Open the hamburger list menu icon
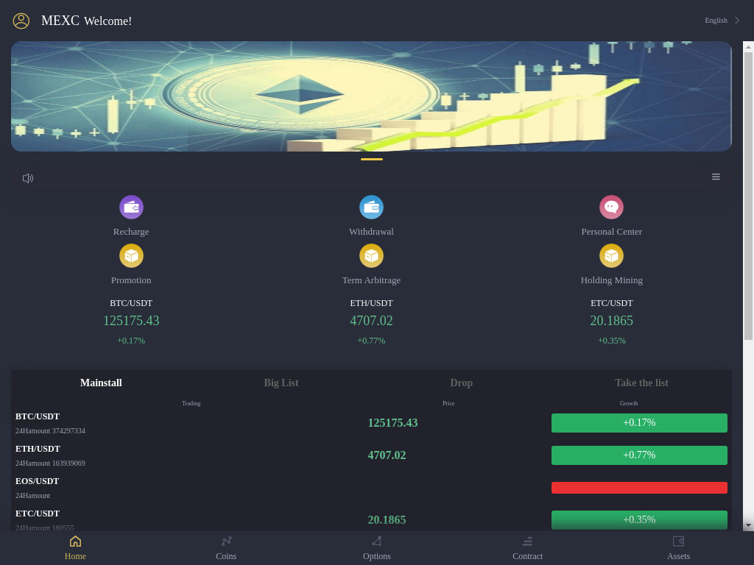This screenshot has width=754, height=565. tap(716, 177)
